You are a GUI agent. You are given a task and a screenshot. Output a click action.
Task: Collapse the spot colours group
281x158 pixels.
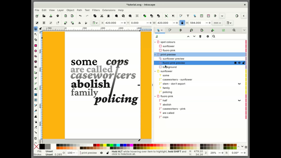tap(155, 42)
